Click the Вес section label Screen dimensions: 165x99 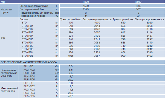[x=3, y=38]
